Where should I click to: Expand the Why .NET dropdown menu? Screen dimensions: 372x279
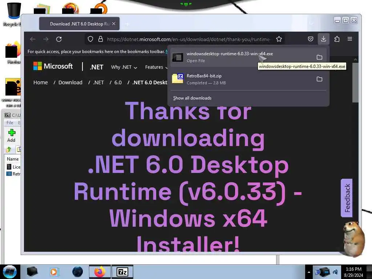pos(124,67)
